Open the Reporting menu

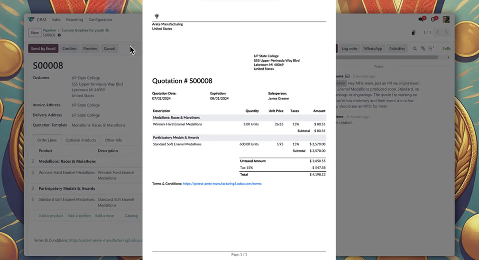74,19
